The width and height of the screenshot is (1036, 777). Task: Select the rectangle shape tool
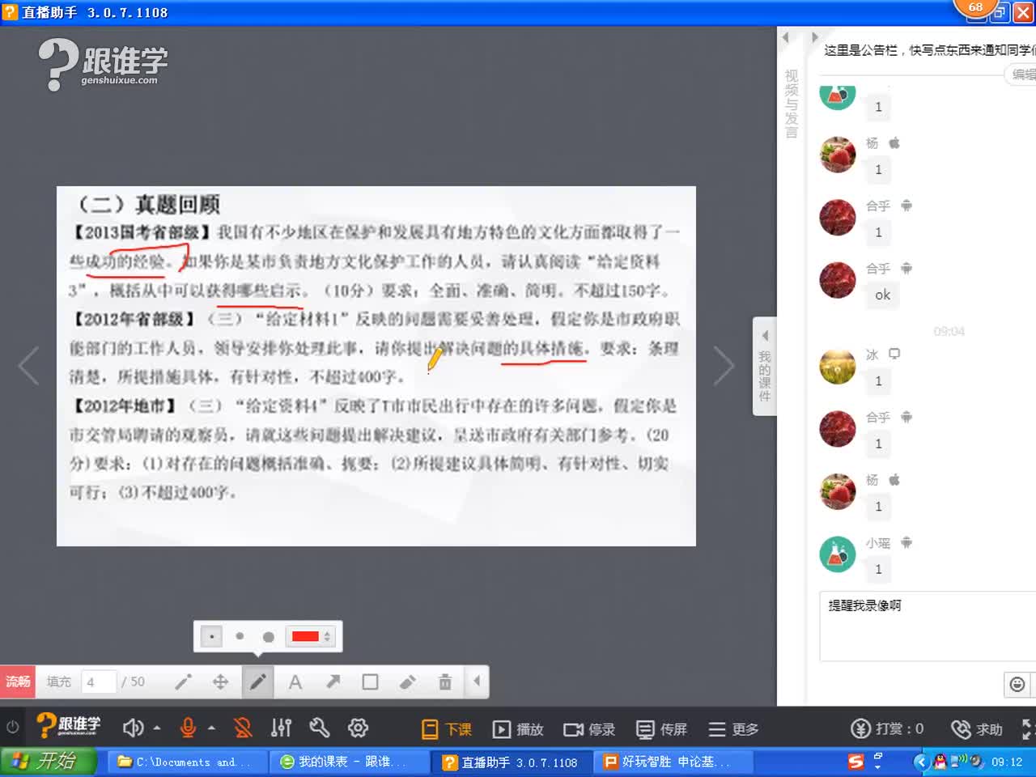370,682
